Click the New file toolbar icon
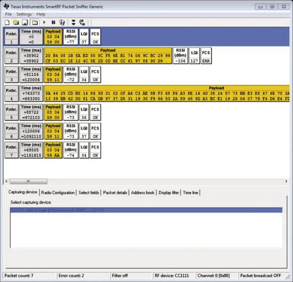 tap(7, 22)
